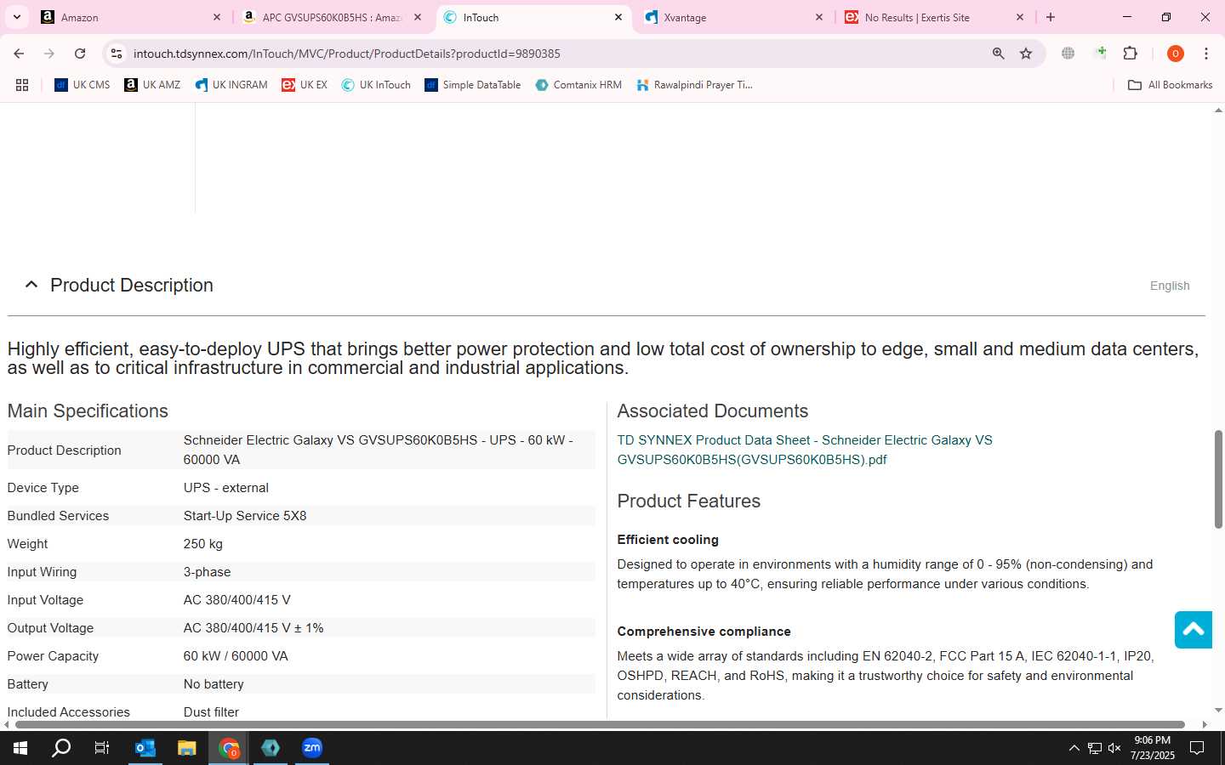Open the UK EX bookmark
This screenshot has width=1225, height=765.
click(305, 85)
